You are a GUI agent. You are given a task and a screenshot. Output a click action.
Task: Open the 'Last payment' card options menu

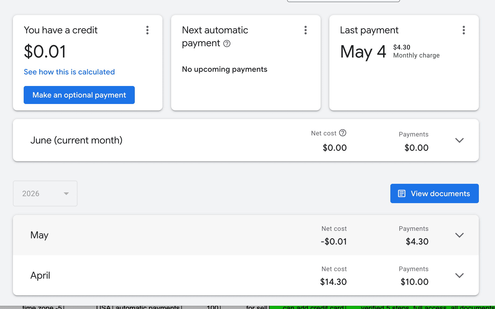click(464, 30)
